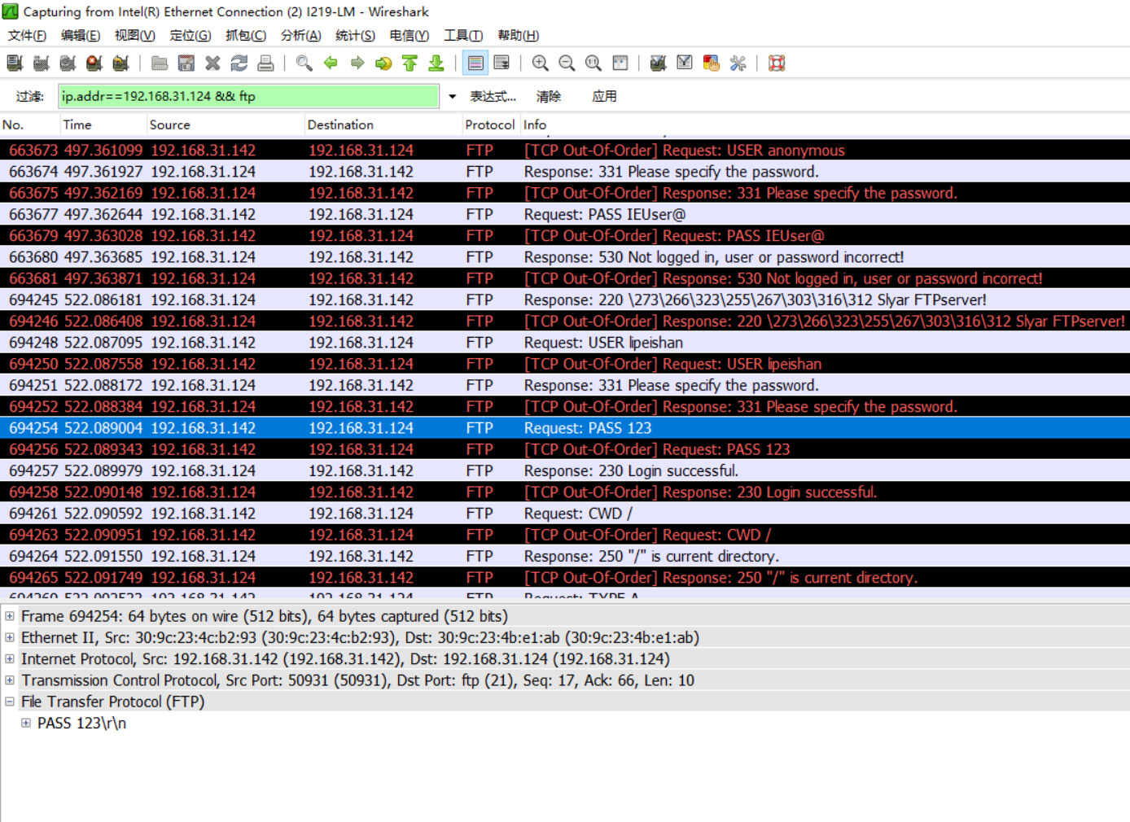Select packet 663677 Request: PASS IEUser@
The width and height of the screenshot is (1130, 822).
point(565,214)
